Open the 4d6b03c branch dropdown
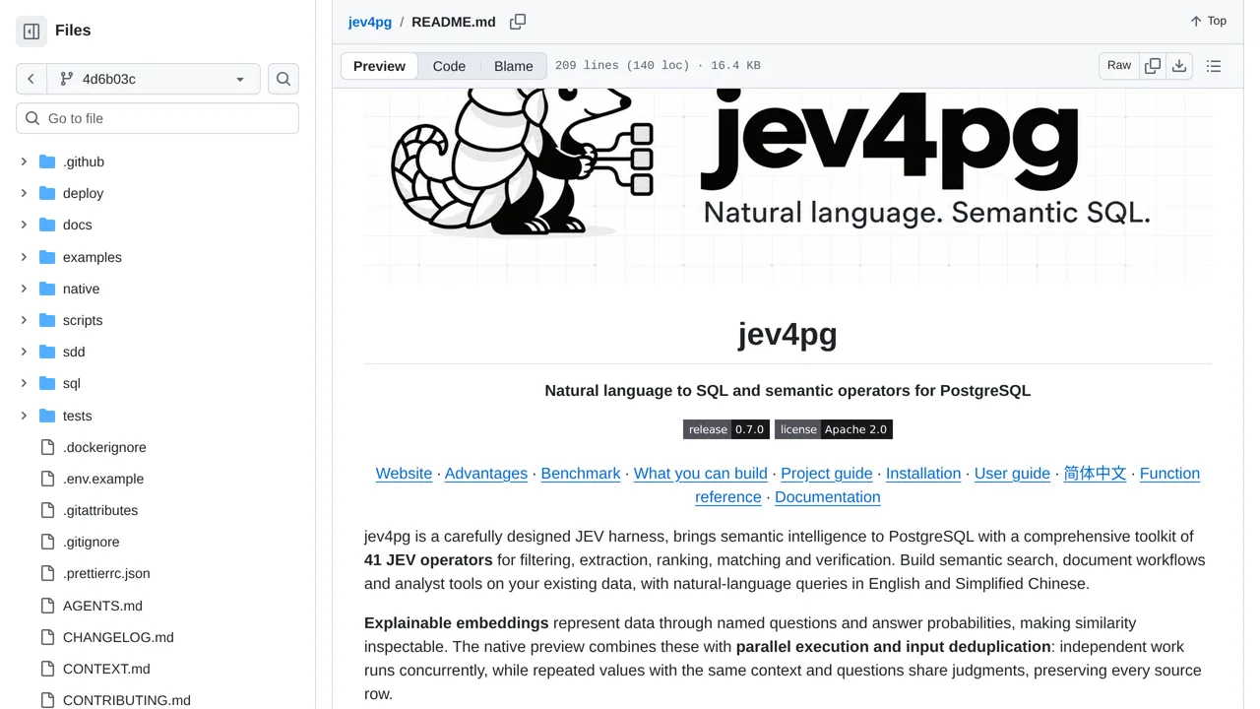This screenshot has width=1260, height=709. point(154,79)
